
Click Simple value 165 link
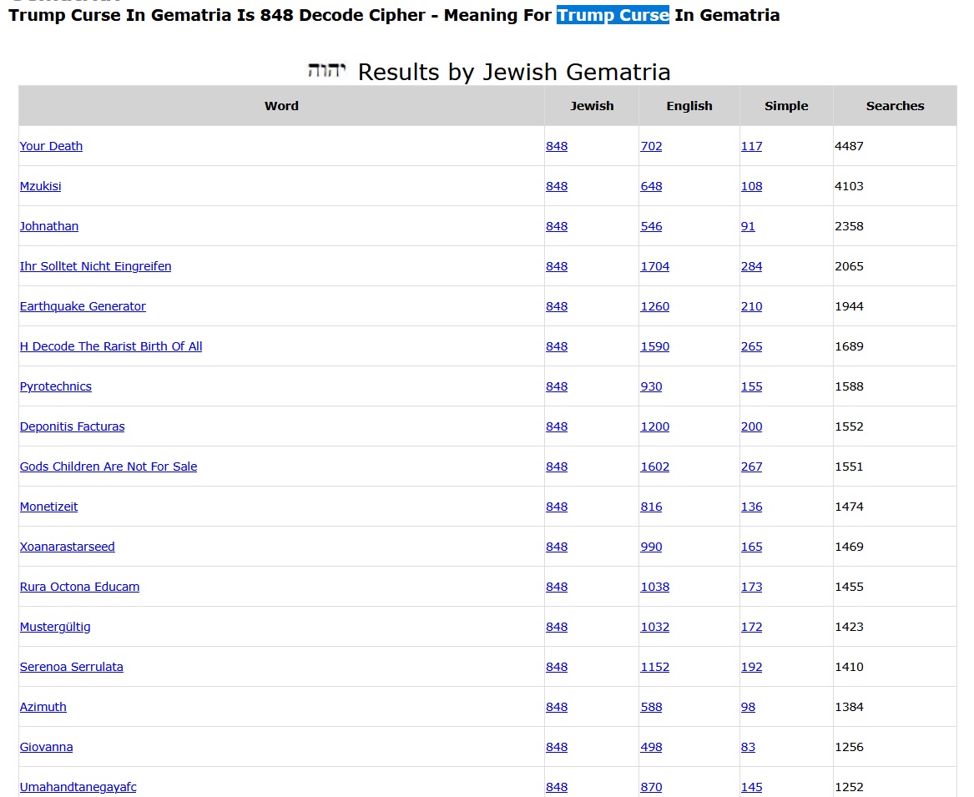752,547
